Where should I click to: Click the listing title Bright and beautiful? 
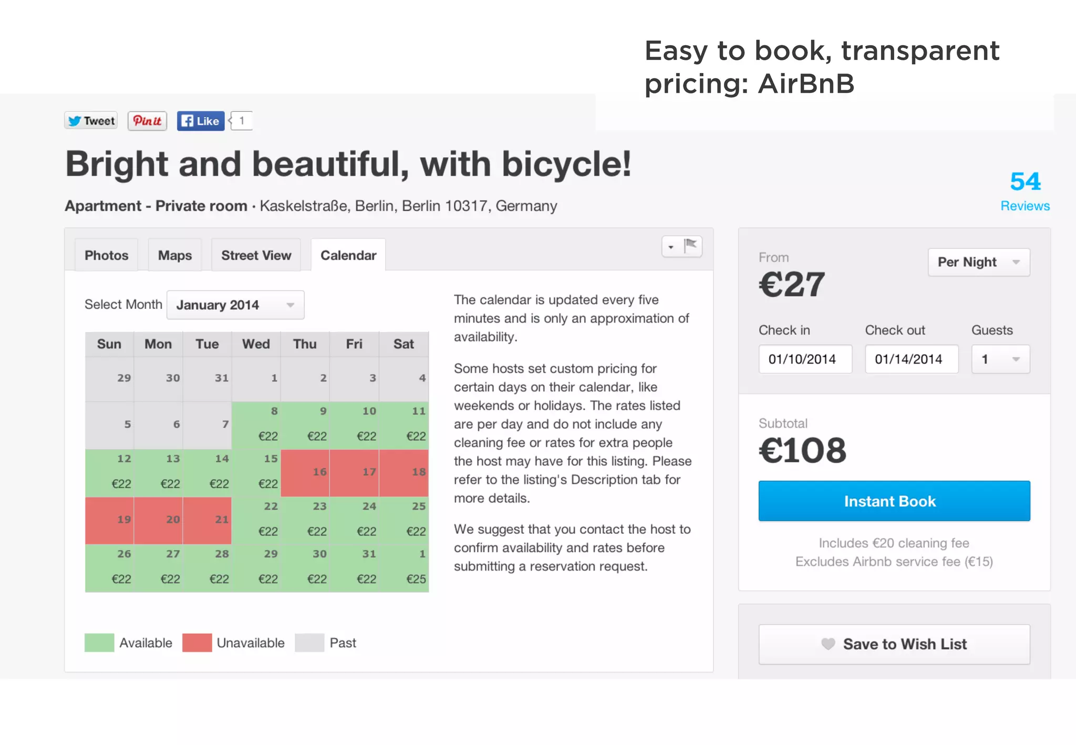pos(348,164)
